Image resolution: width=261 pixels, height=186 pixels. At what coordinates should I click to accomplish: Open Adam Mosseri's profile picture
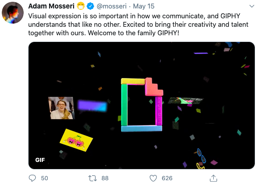pyautogui.click(x=12, y=12)
